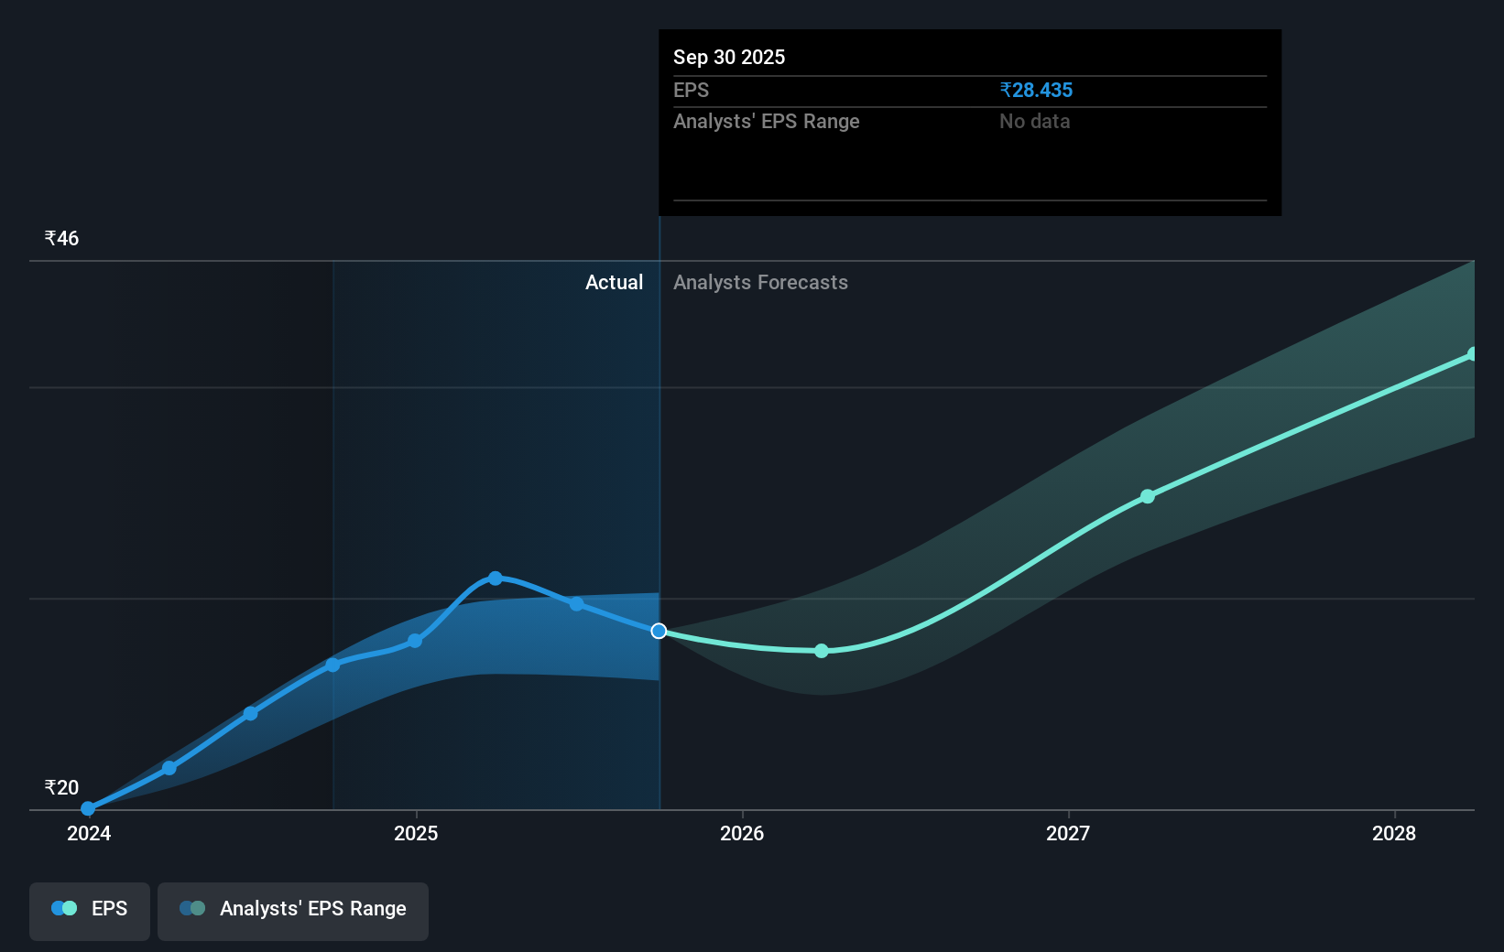
Task: Toggle the EPS legend chip
Action: pyautogui.click(x=89, y=911)
